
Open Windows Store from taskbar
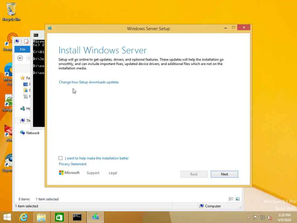[59, 217]
